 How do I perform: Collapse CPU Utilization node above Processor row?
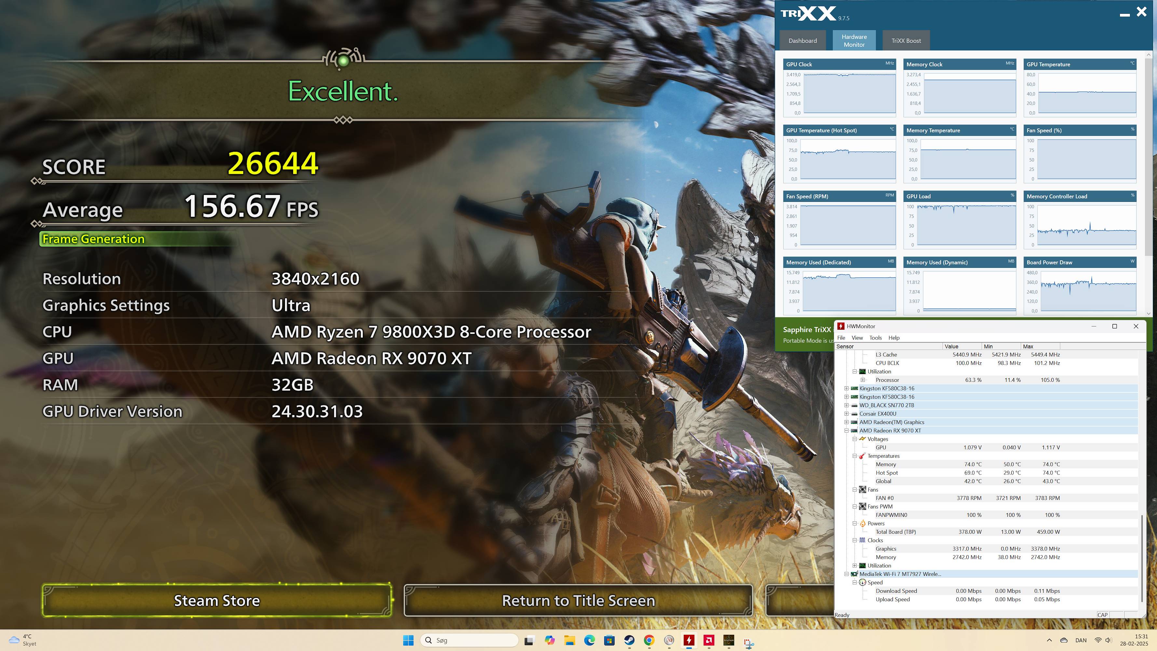(x=854, y=371)
